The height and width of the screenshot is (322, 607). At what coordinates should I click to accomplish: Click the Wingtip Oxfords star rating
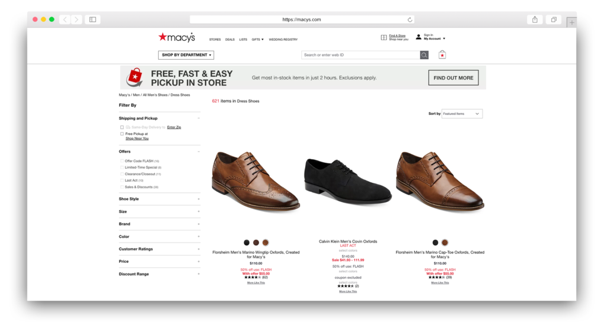[x=253, y=278]
